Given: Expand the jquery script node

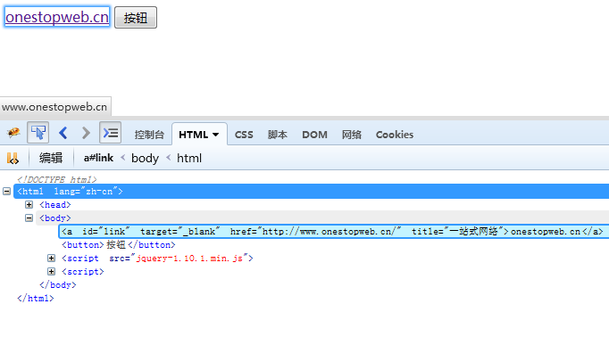Looking at the screenshot, I should point(51,259).
